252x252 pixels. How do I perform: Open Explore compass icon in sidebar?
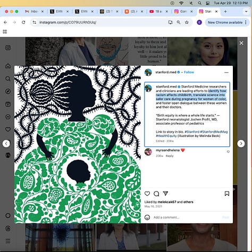tap(8, 91)
